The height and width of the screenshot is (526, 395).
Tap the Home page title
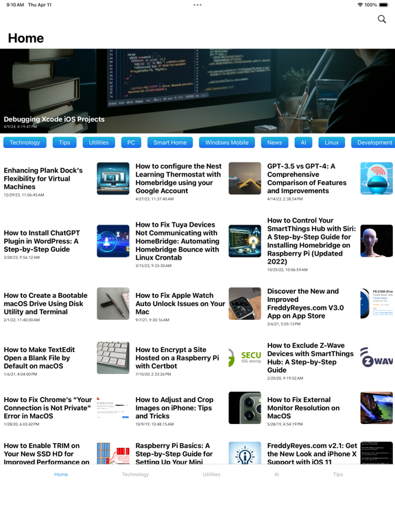click(x=26, y=38)
